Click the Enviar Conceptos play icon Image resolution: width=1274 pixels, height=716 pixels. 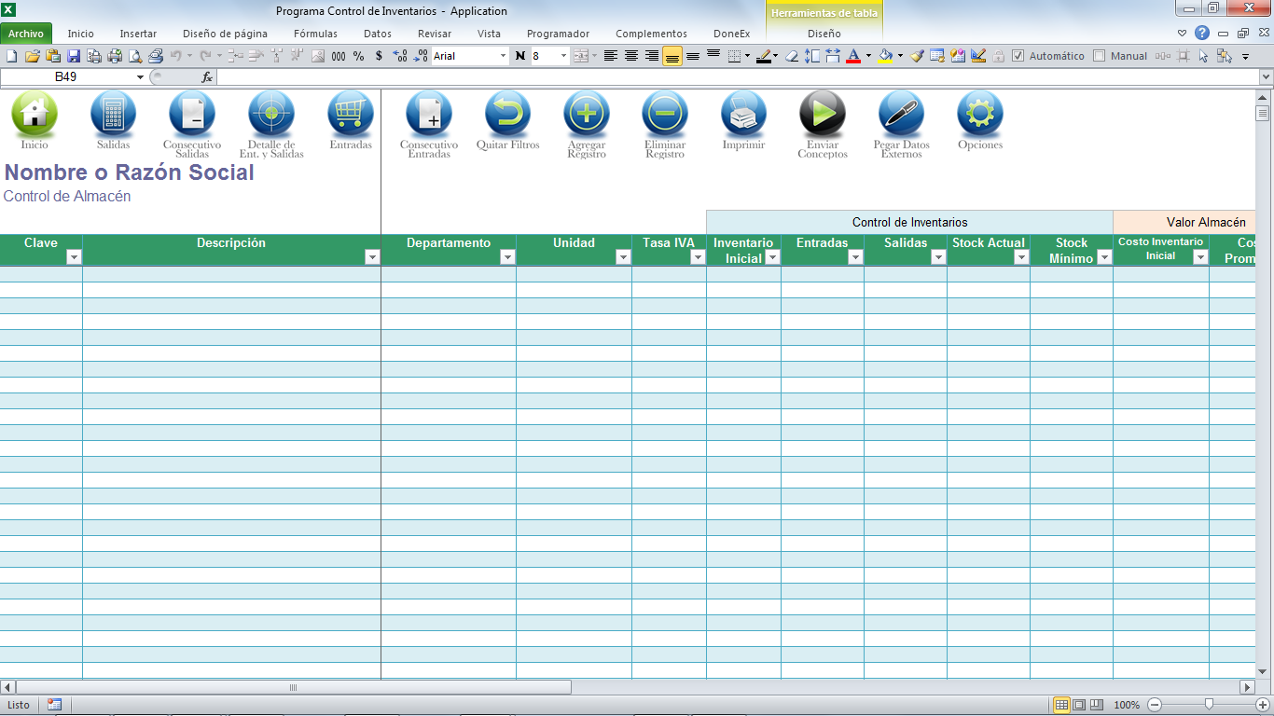click(822, 114)
